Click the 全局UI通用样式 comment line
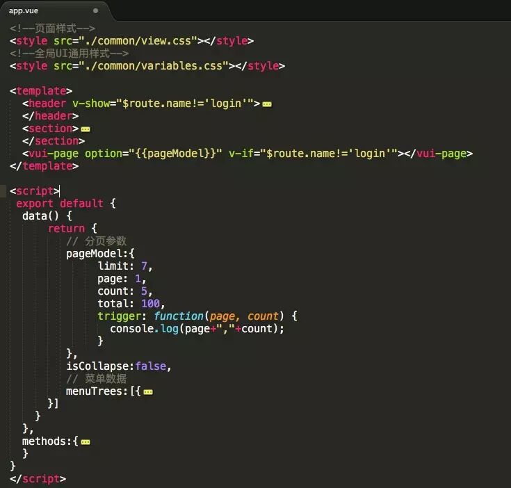Viewport: 511px width, 488px height. click(70, 54)
